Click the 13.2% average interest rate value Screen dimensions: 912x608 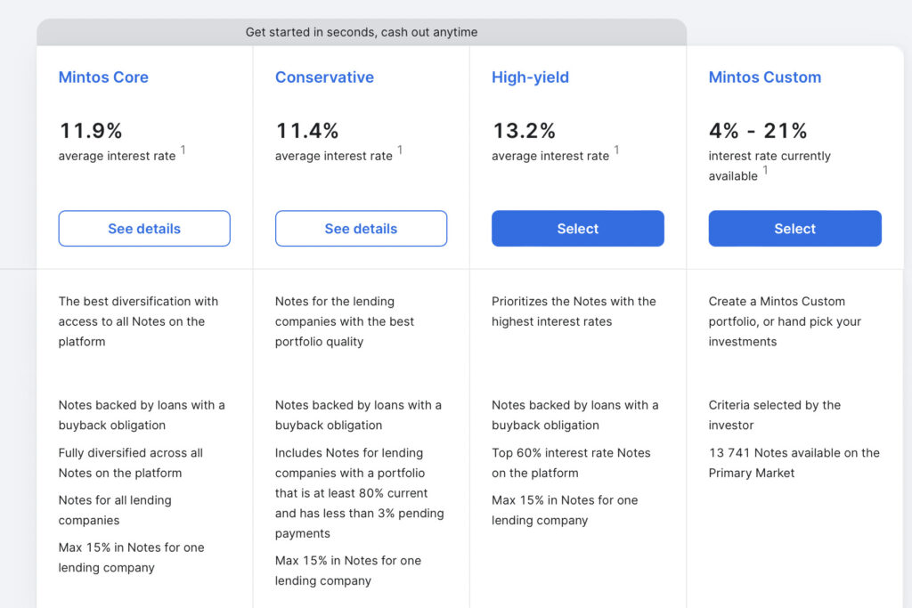(524, 131)
